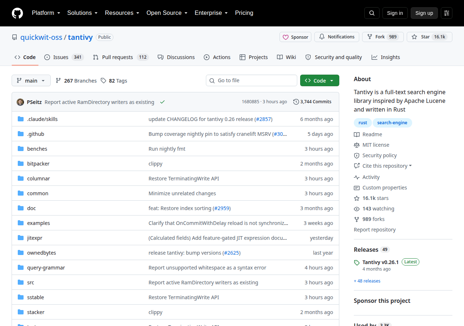Click the Sign up button
This screenshot has width=464, height=326.
tap(424, 13)
